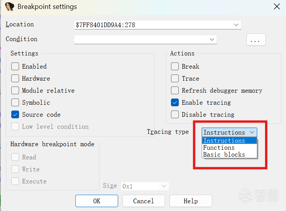
Task: Enable the Hardware breakpoint checkbox
Action: 15,78
